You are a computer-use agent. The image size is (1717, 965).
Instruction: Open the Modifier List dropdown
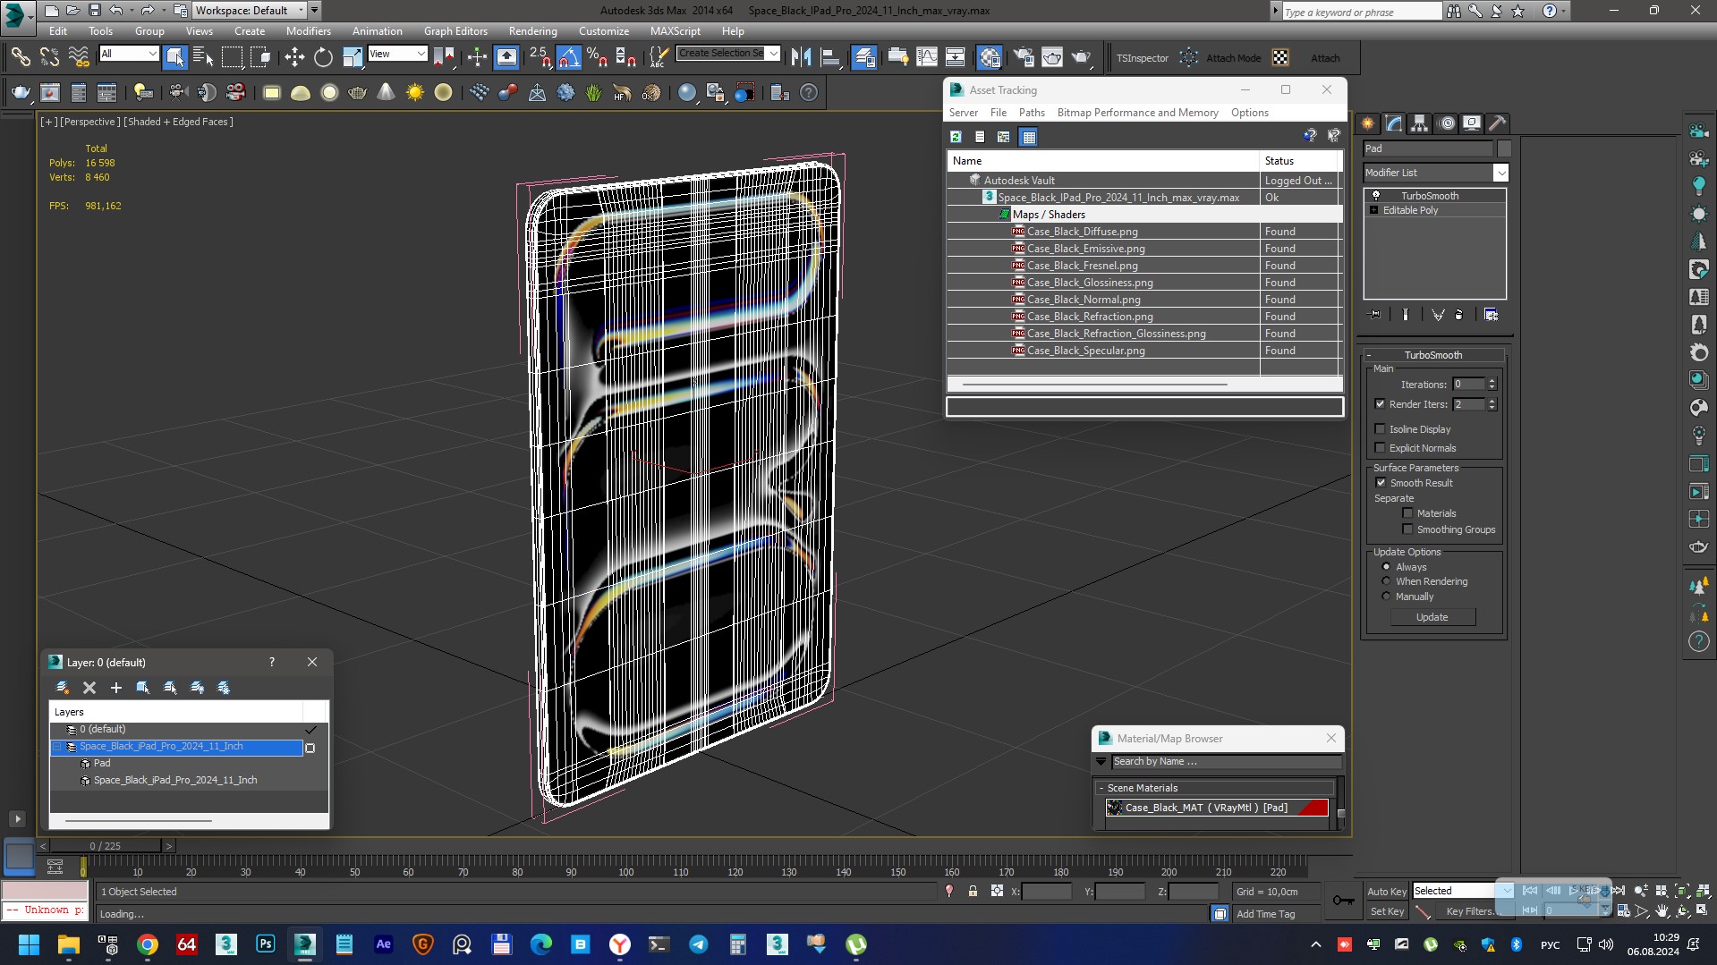[1435, 173]
